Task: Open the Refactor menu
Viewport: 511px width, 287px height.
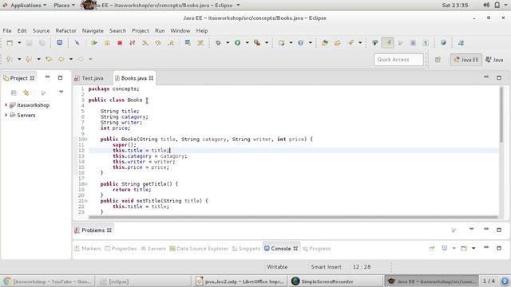Action: [65, 30]
